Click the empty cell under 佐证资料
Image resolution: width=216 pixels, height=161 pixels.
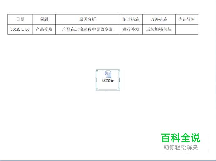pyautogui.click(x=187, y=29)
